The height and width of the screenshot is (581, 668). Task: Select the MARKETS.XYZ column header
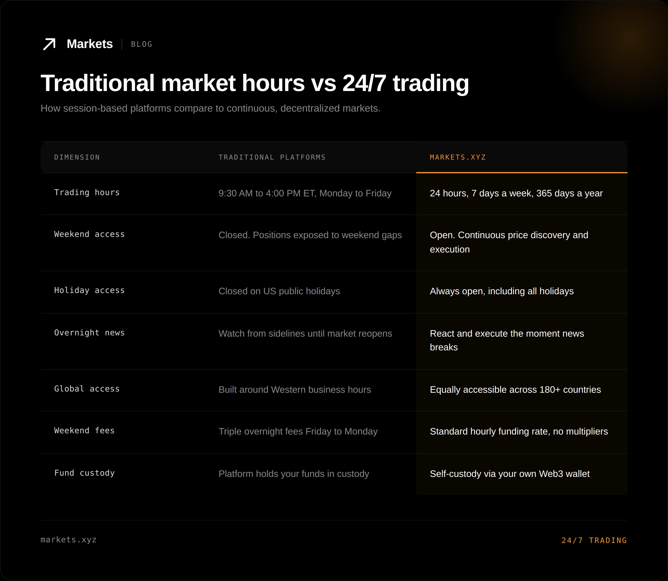pos(458,157)
